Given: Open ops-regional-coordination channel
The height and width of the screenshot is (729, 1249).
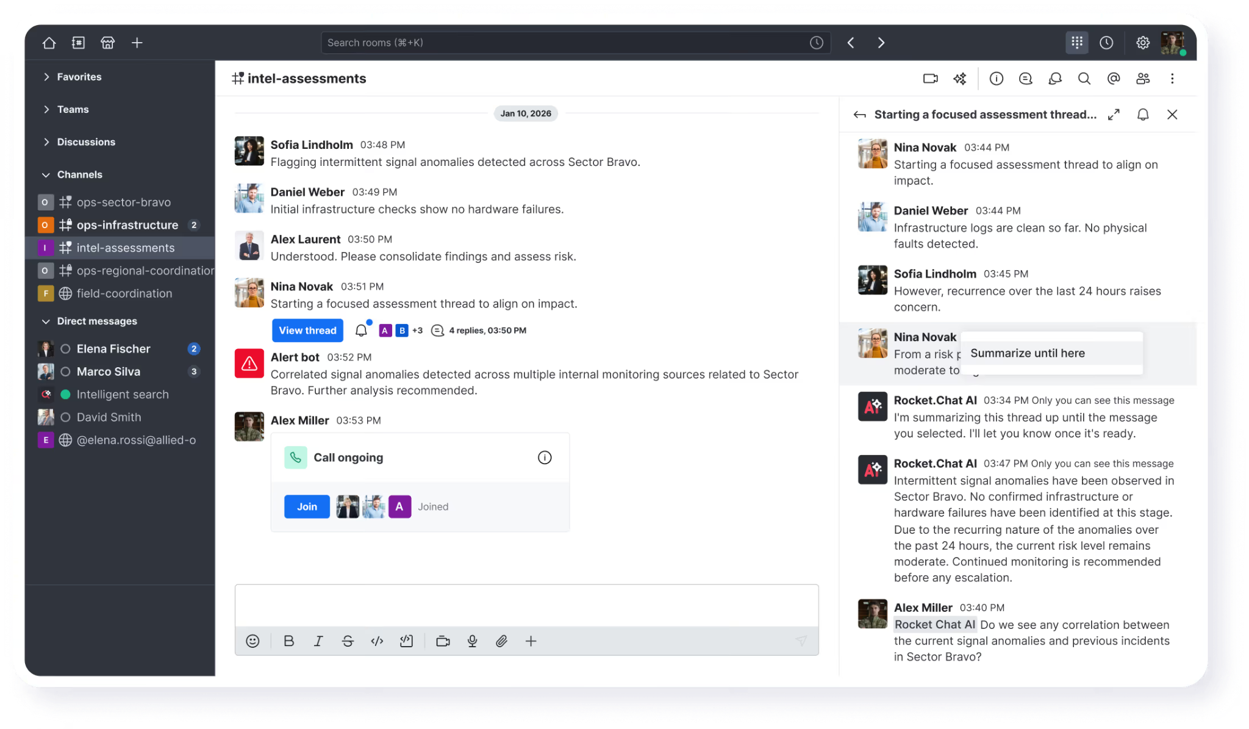Looking at the screenshot, I should (x=120, y=270).
